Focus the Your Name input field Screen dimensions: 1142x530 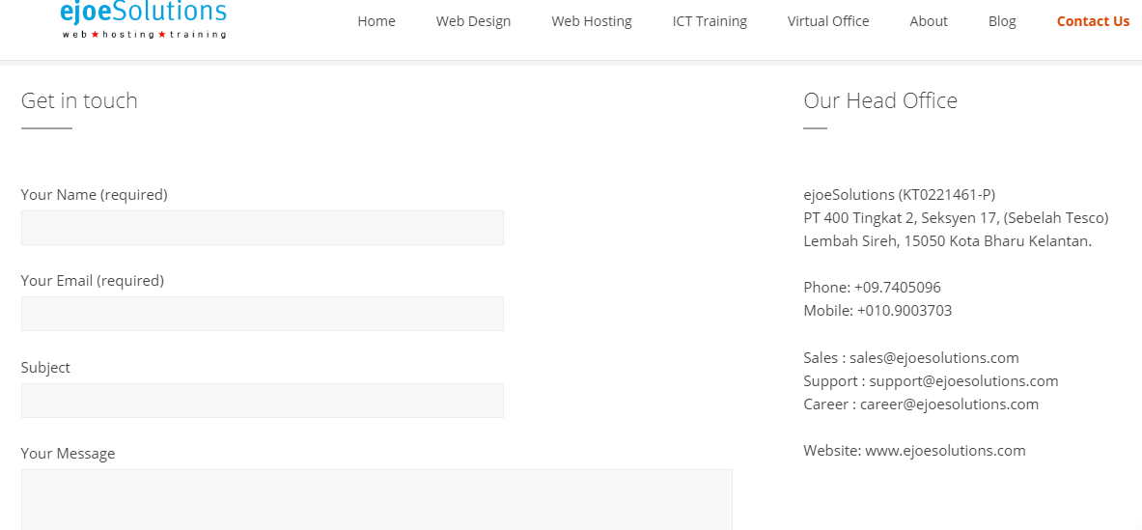pos(263,228)
